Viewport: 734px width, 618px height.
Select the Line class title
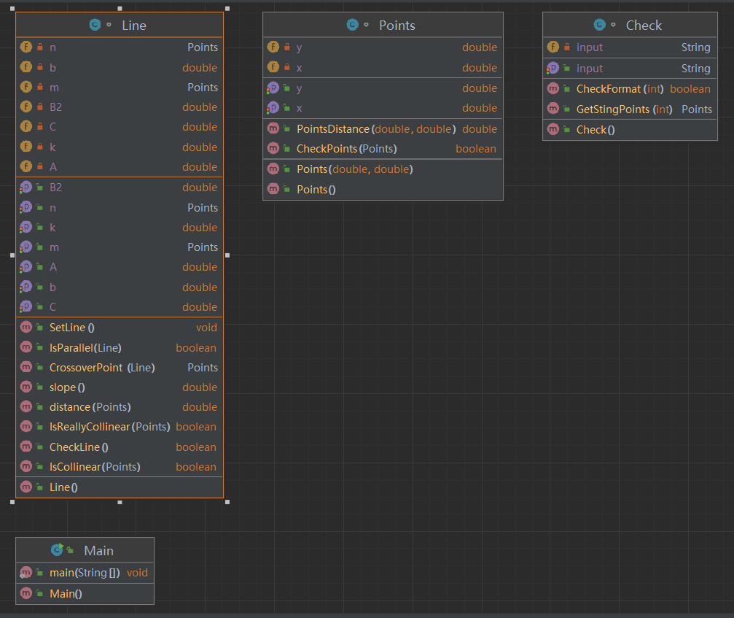point(134,26)
